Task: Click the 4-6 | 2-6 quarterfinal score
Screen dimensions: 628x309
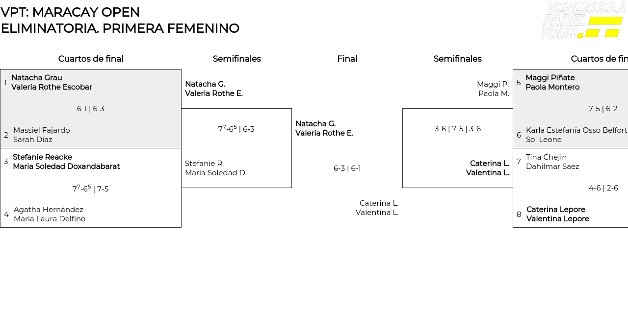Action: point(603,188)
